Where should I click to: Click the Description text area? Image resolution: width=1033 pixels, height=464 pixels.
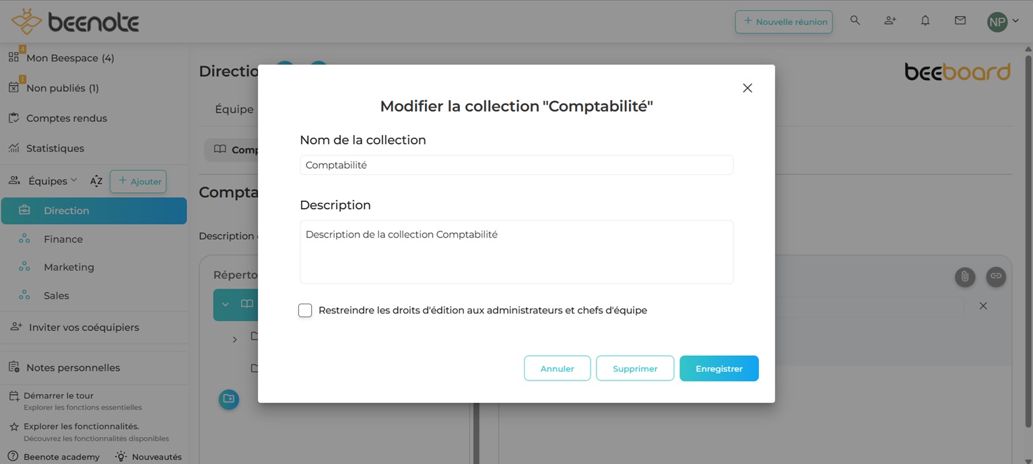point(516,252)
